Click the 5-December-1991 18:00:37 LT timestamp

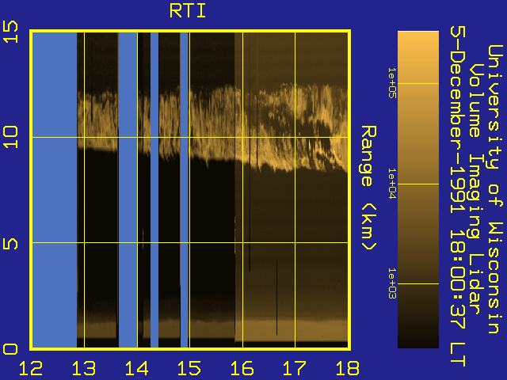[458, 196]
